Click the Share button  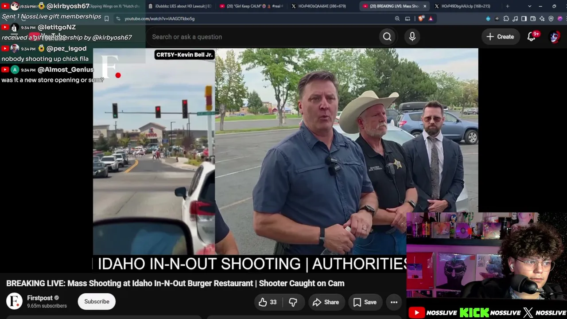(326, 302)
